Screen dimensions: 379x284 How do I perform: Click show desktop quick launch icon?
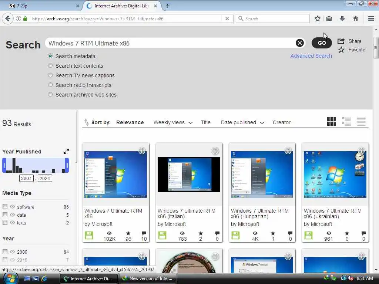pyautogui.click(x=27, y=278)
